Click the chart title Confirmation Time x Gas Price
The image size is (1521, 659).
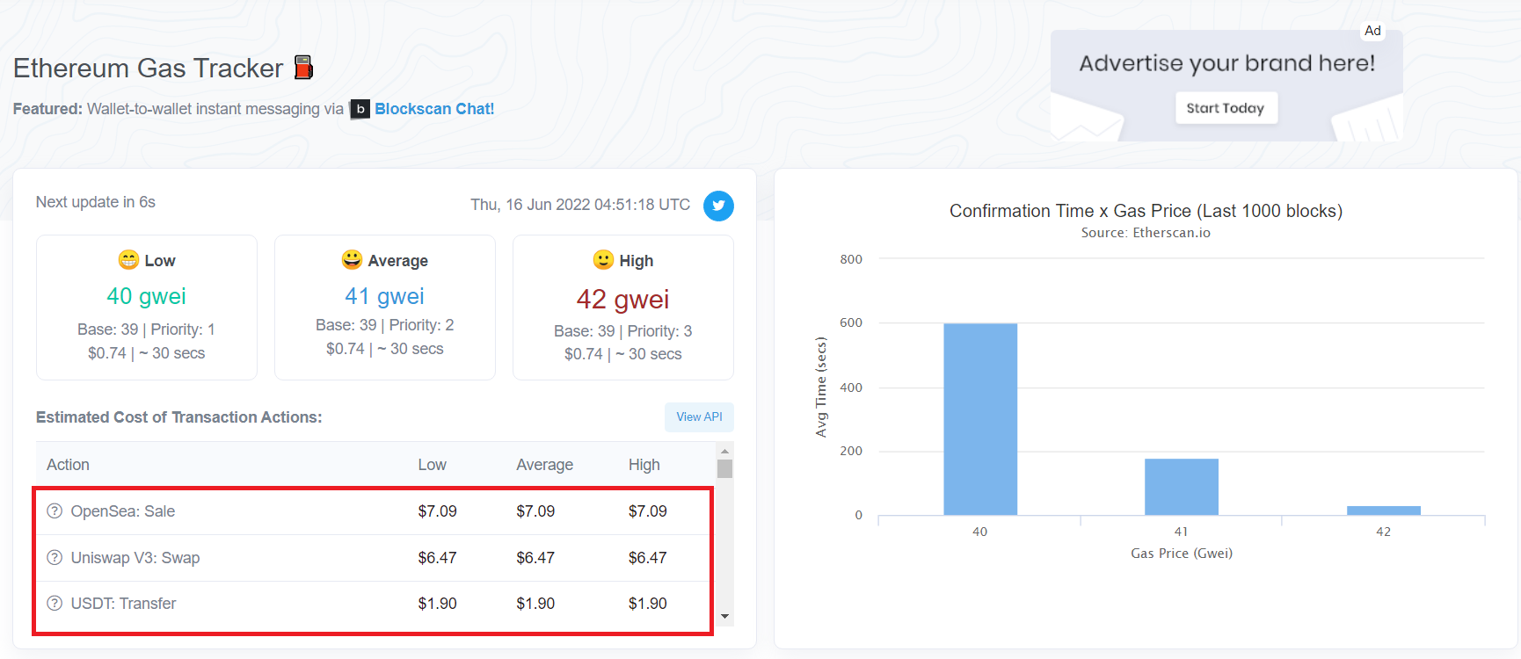tap(1146, 211)
